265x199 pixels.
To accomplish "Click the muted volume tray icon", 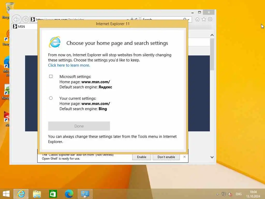I will click(230, 194).
